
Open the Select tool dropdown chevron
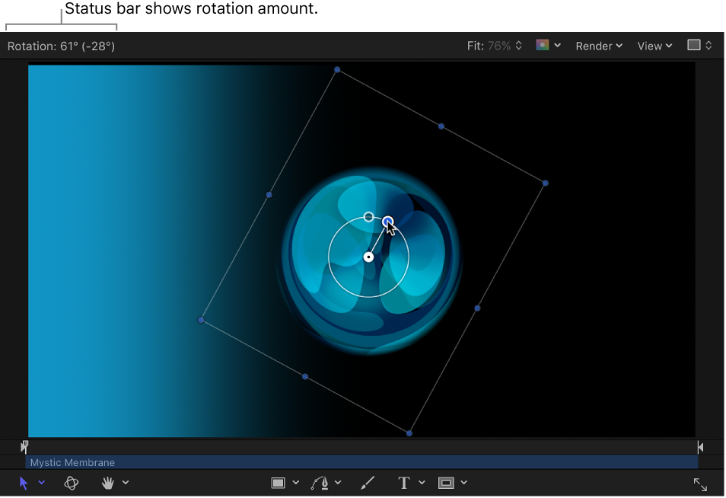[42, 483]
